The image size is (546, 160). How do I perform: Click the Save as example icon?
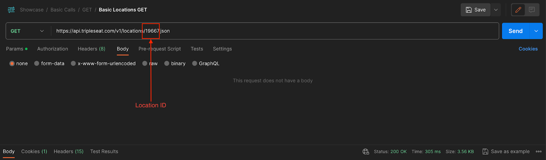click(x=485, y=151)
